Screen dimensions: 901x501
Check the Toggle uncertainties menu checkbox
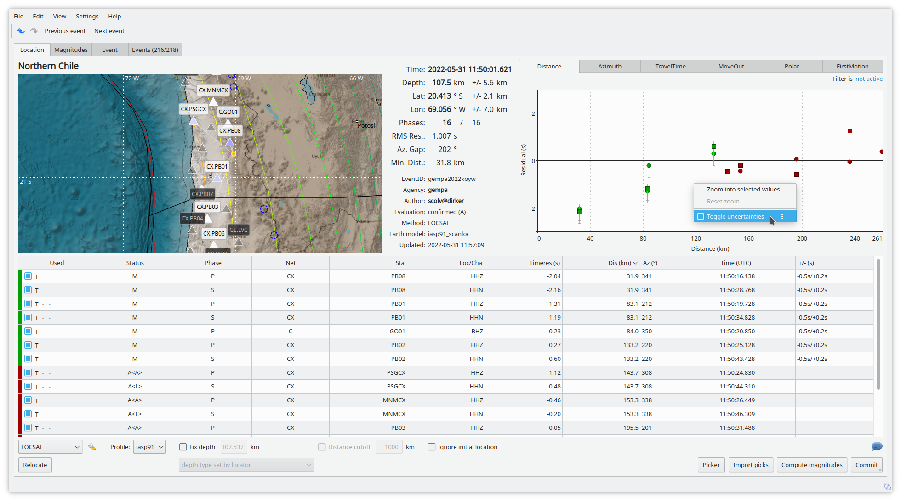coord(701,216)
